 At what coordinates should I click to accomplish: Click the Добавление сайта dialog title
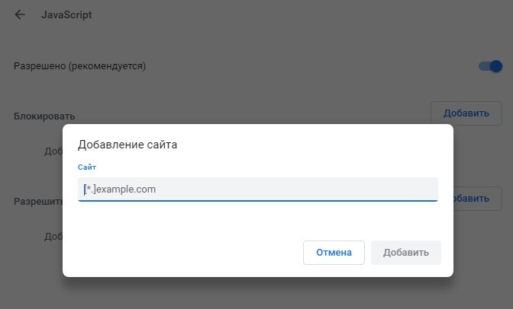(127, 144)
